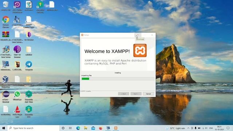
Task: Open Mail app from taskbar
Action: pos(93,128)
